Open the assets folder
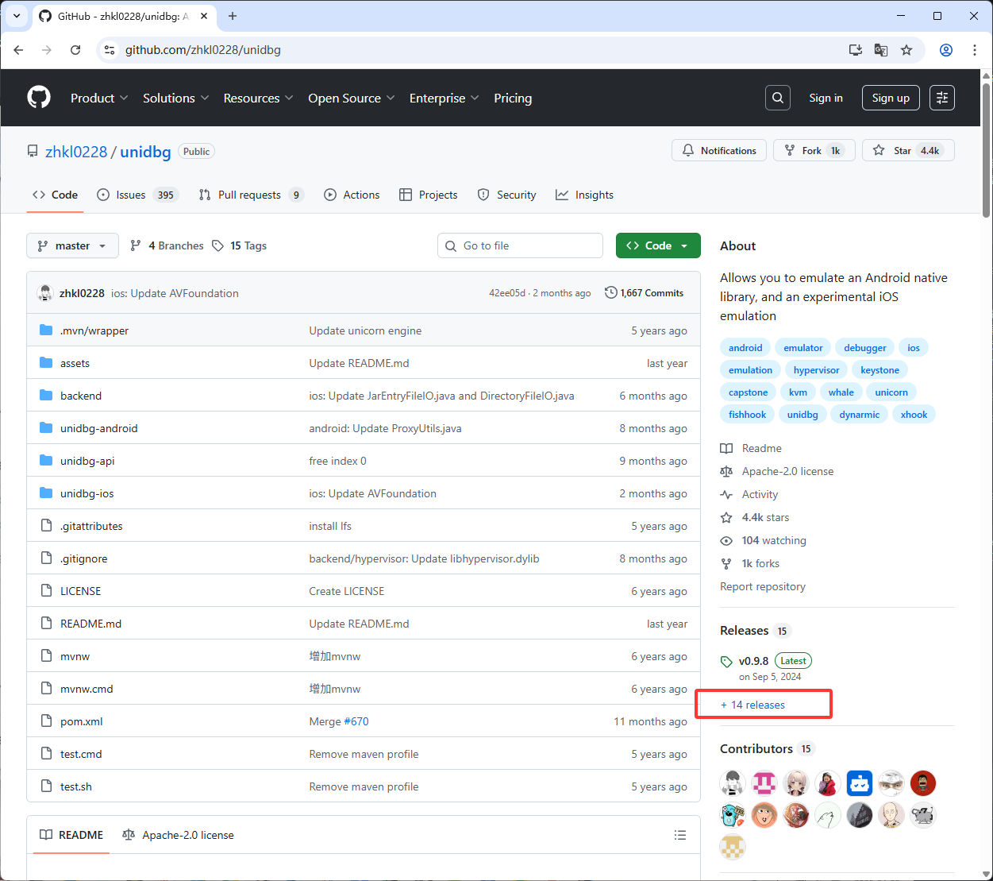993x881 pixels. click(x=75, y=363)
